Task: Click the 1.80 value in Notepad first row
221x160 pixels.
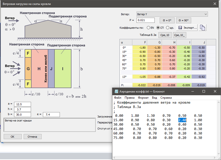Action: [x=135, y=116]
